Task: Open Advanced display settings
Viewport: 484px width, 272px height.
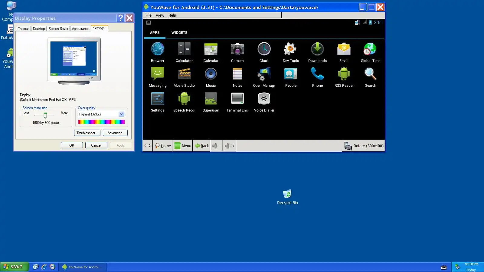Action: (115, 133)
